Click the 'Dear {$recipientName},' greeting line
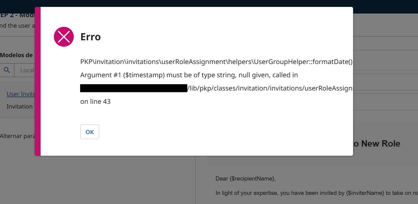The image size is (418, 204). [245, 179]
